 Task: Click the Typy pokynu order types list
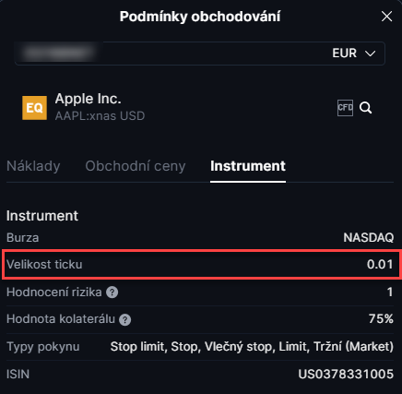click(252, 347)
